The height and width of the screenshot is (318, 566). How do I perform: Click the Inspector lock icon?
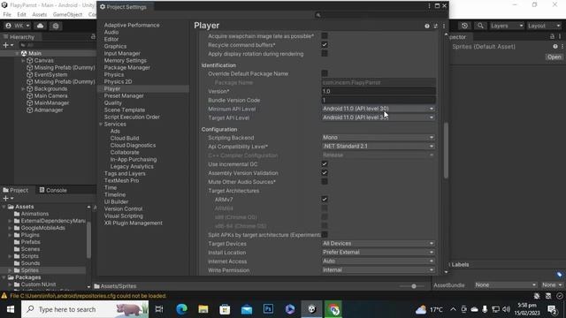tap(552, 37)
